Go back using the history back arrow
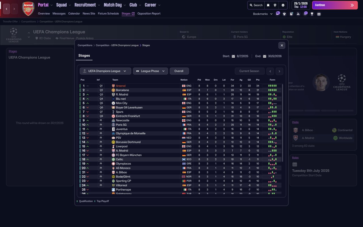The height and width of the screenshot is (227, 363). pos(6,9)
